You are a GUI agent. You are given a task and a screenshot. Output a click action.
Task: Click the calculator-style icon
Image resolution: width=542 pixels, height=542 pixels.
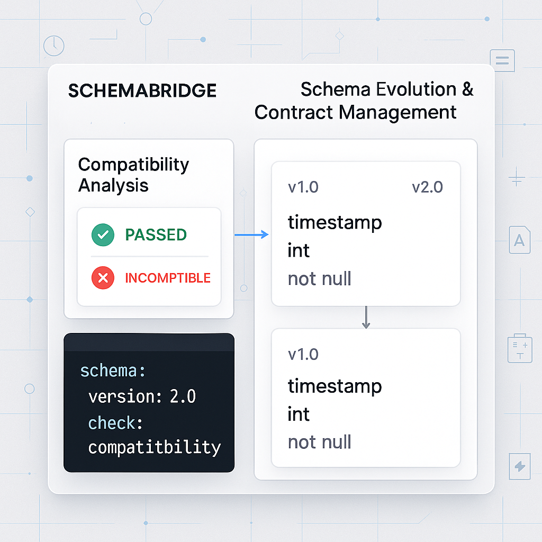click(519, 348)
